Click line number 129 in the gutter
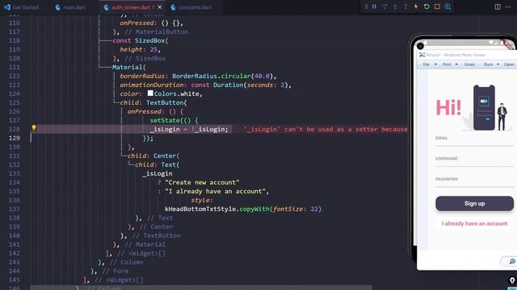517x290 pixels. [15, 138]
